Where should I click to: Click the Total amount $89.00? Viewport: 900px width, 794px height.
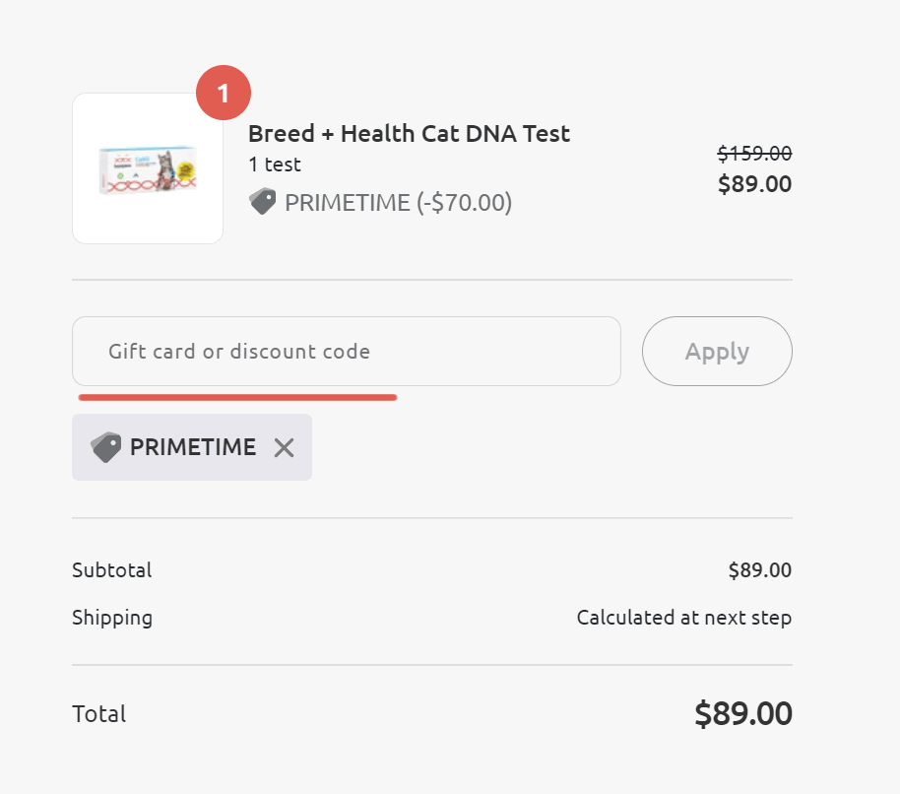point(743,713)
